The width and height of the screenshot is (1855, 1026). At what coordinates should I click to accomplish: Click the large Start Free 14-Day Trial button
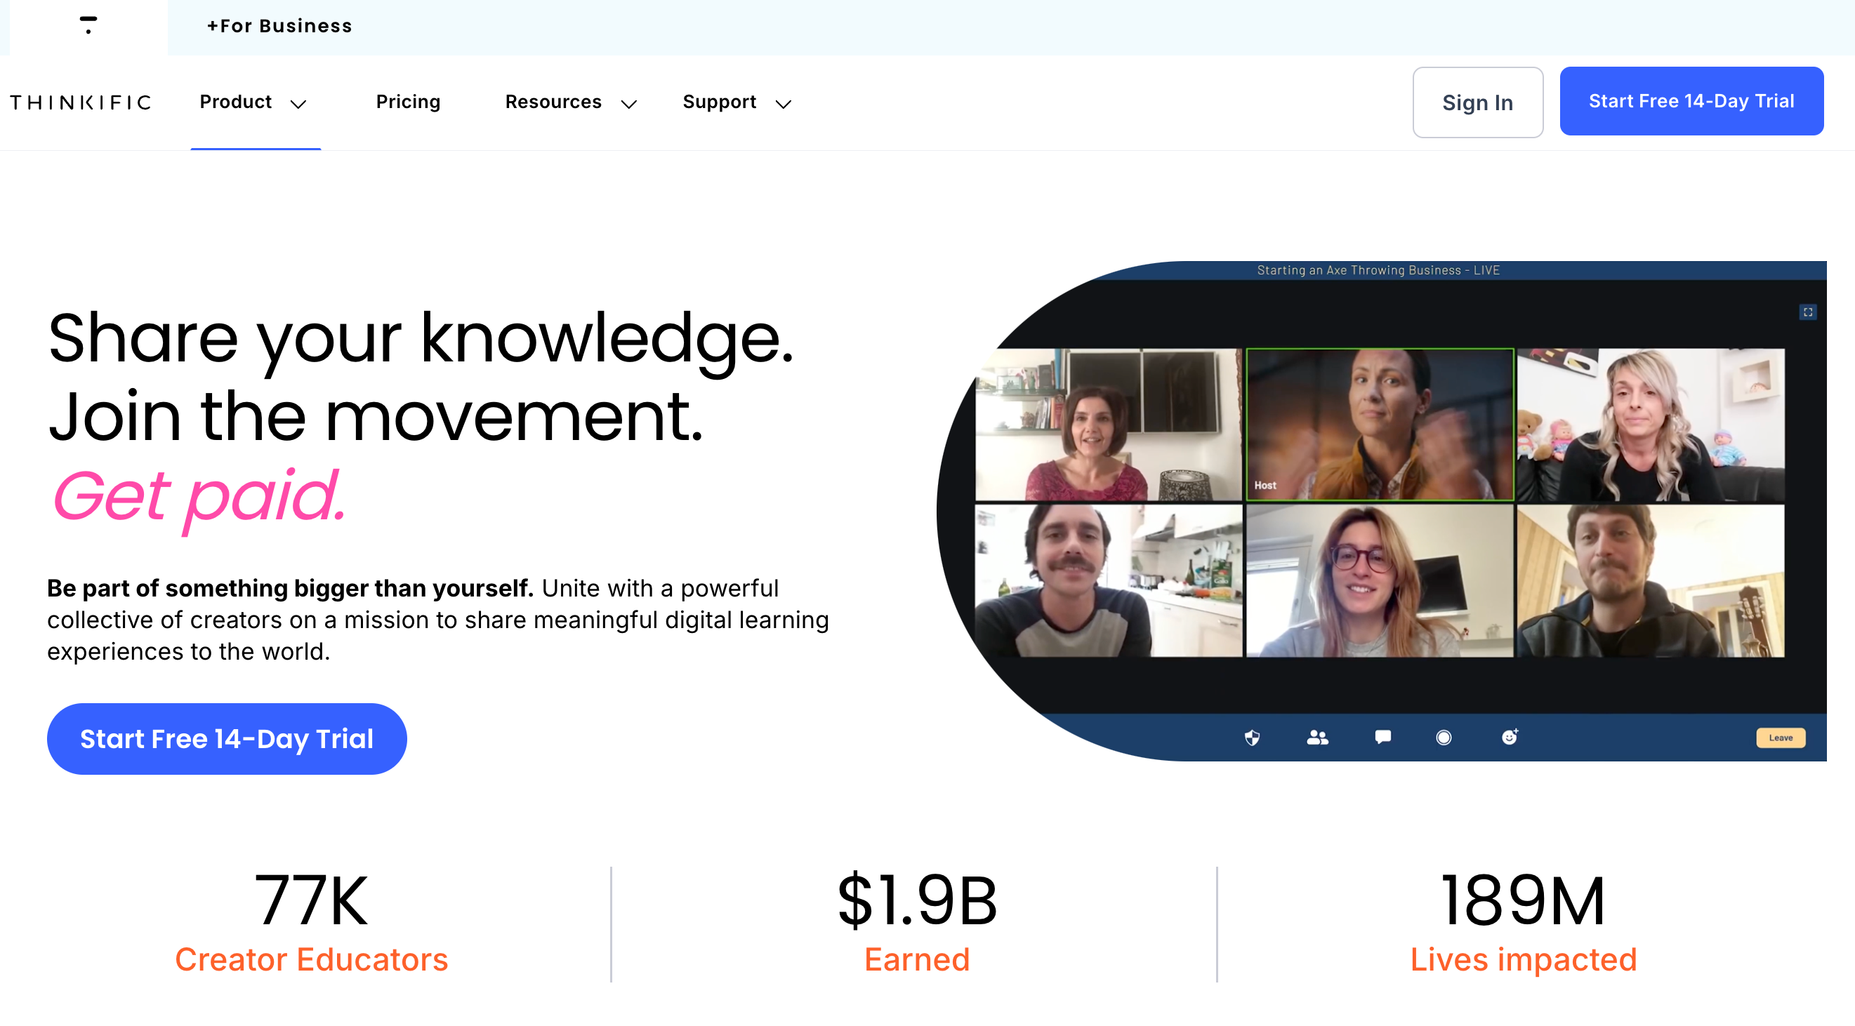[227, 738]
